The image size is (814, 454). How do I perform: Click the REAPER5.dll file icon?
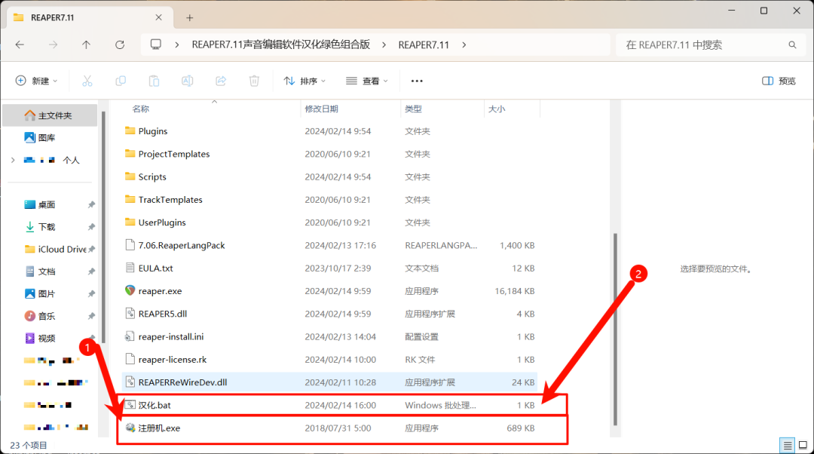coord(130,313)
